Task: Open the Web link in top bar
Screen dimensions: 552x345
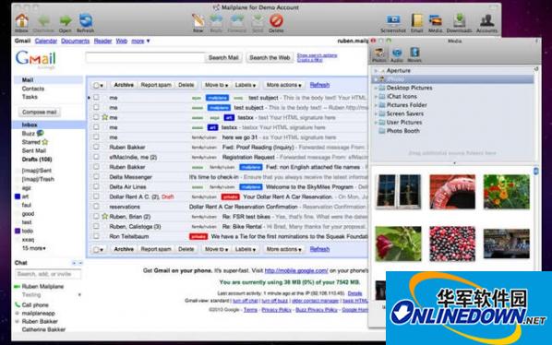Action: (x=122, y=41)
